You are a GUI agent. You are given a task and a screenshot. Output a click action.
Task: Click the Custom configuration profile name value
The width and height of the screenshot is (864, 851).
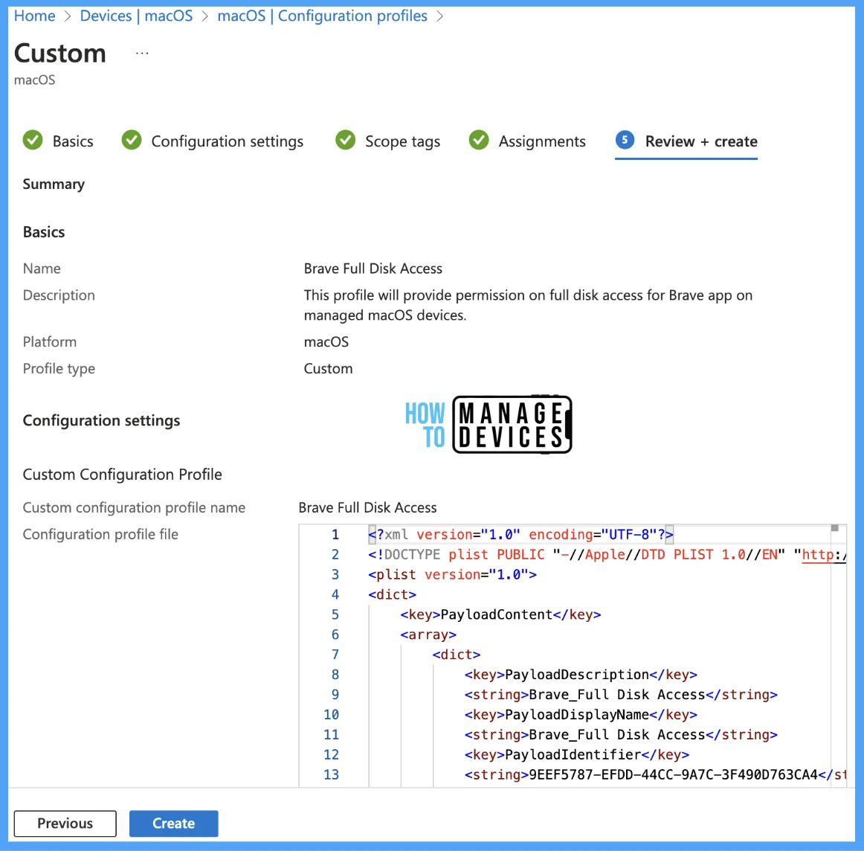(367, 507)
